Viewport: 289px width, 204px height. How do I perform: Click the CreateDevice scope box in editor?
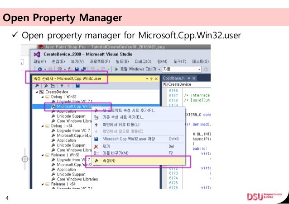(x=187, y=84)
